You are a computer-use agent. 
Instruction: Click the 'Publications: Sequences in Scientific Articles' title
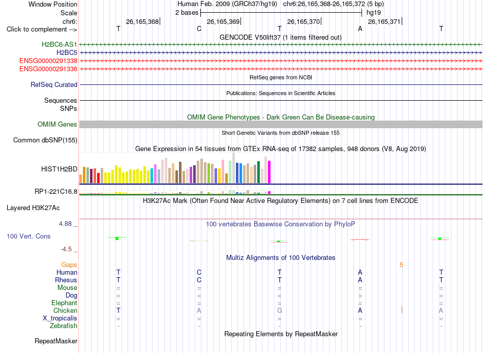281,93
